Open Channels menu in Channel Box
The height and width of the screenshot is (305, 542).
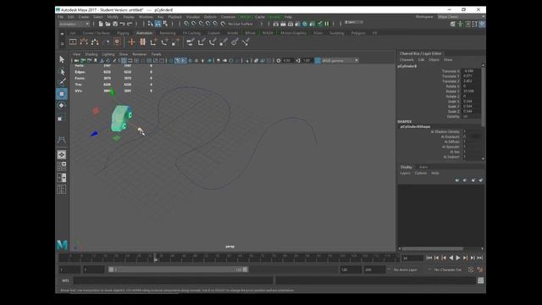[406, 60]
